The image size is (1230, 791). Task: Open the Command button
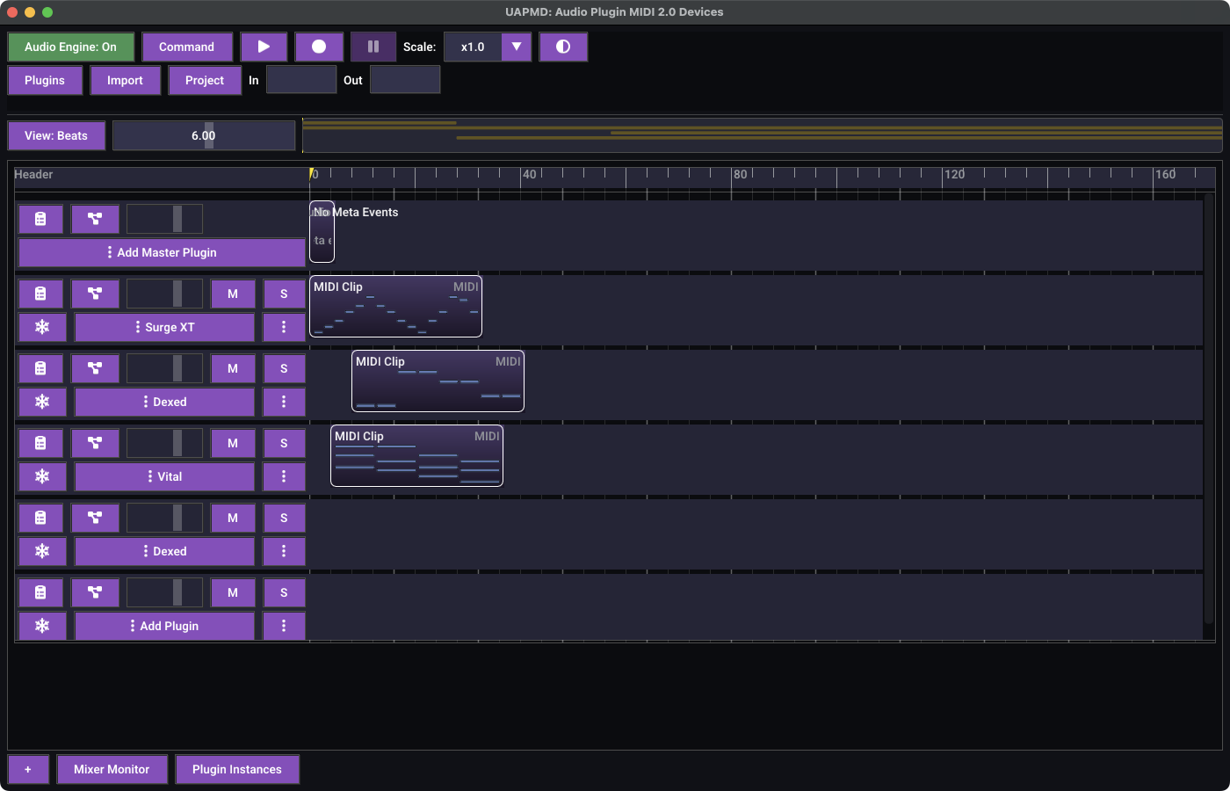[186, 47]
